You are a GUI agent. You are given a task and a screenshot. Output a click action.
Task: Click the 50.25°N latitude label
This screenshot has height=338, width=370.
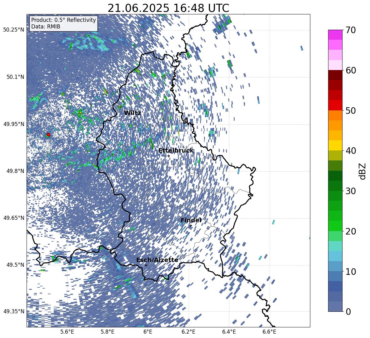tap(14, 30)
